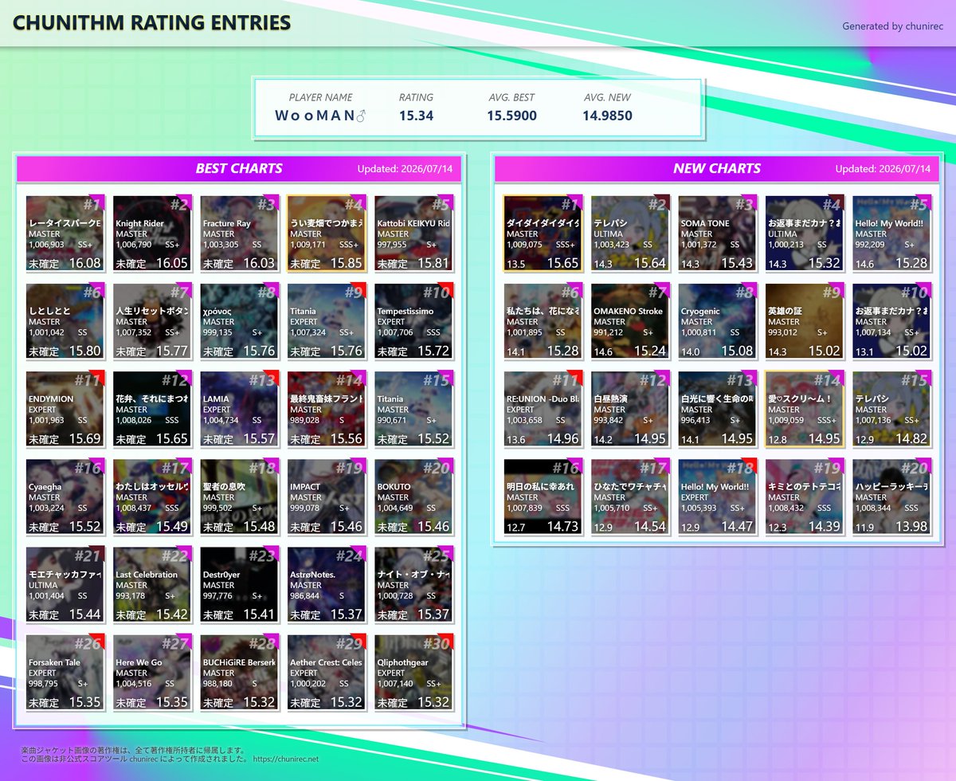
Task: Open the テレパシ MASTER card rated 14.82
Action: point(891,410)
